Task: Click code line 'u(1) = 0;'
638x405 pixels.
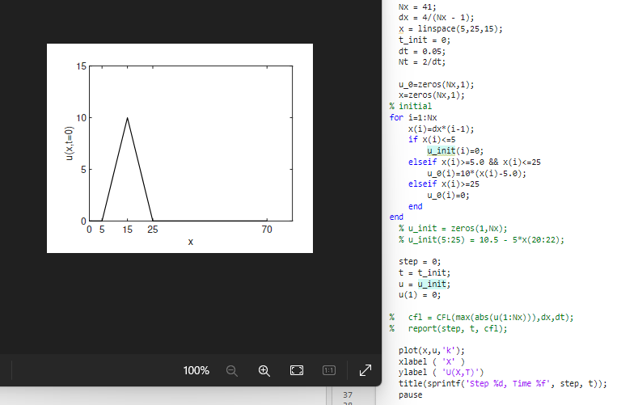Action: tap(420, 295)
